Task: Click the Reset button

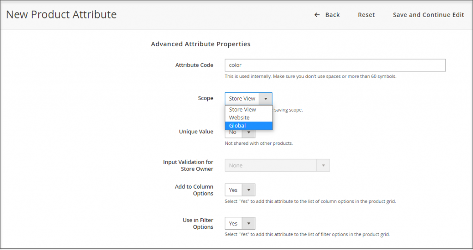Action: (x=366, y=15)
